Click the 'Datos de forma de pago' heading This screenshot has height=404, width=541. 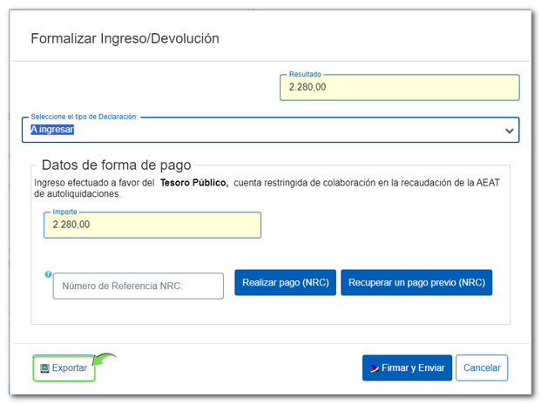click(116, 165)
